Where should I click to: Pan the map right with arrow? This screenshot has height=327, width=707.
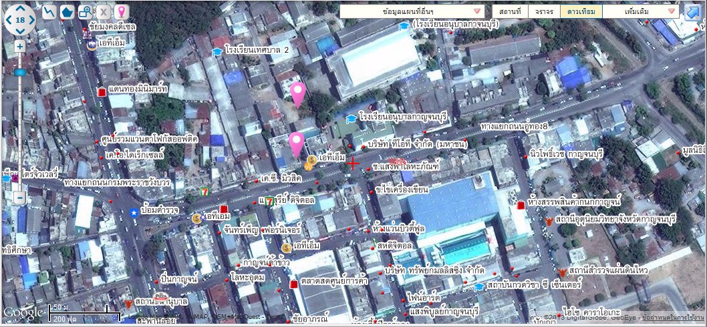31,20
